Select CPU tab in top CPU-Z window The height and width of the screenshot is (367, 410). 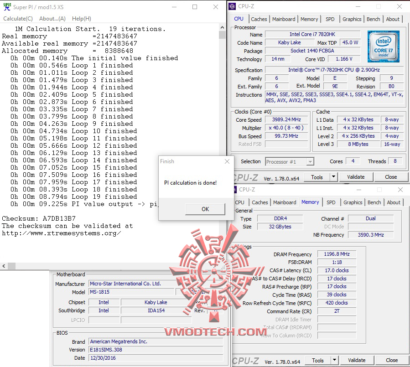point(239,19)
